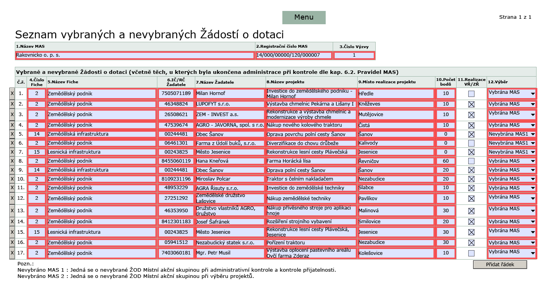The image size is (544, 292).
Task: Remove row 8 with its X button
Action: tap(12, 161)
